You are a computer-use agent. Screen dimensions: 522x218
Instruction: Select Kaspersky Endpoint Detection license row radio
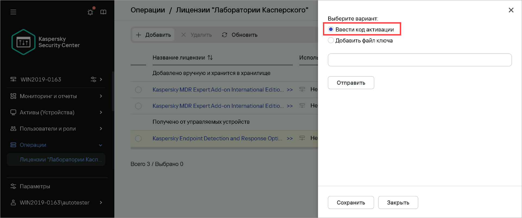tap(138, 138)
